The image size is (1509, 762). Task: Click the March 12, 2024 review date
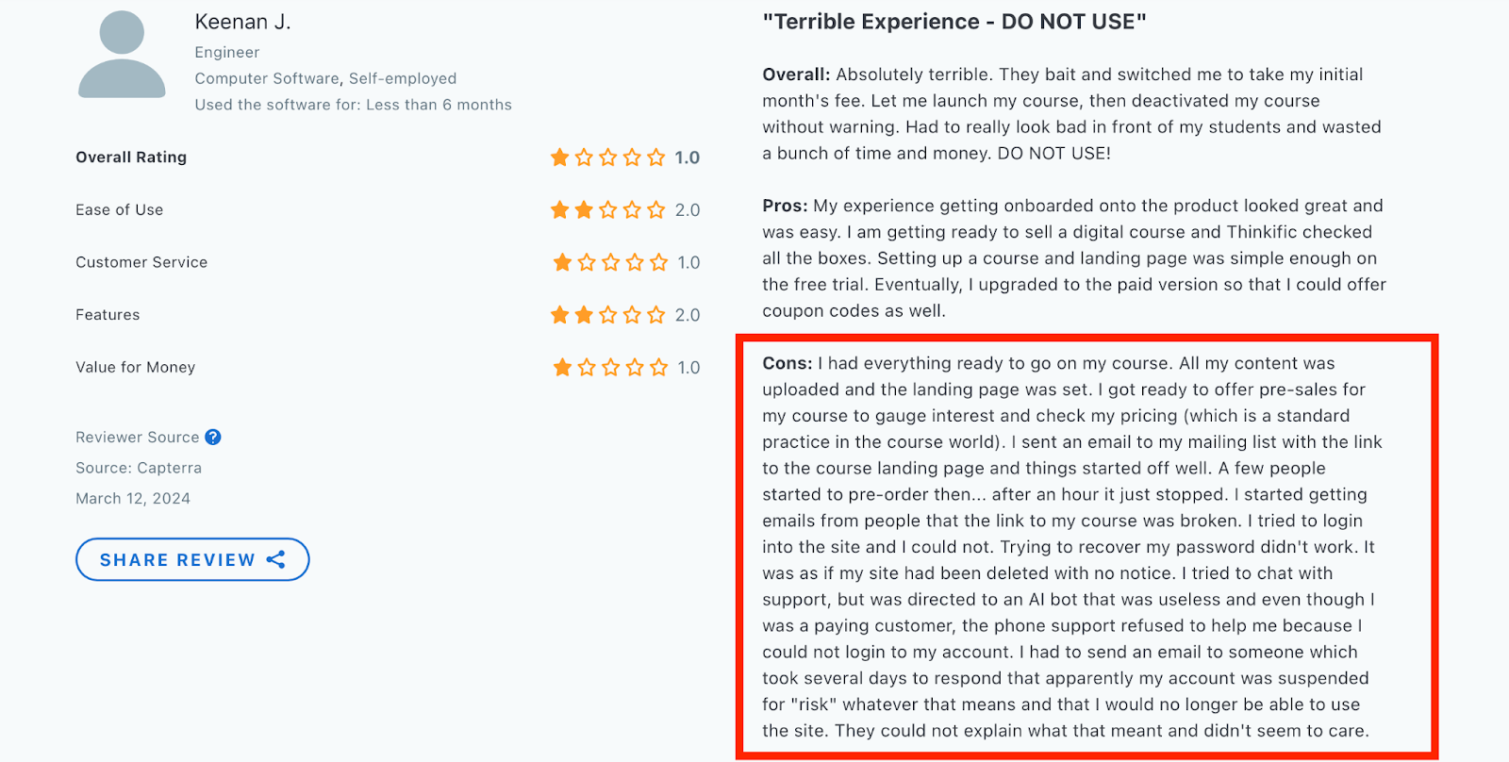coord(132,498)
